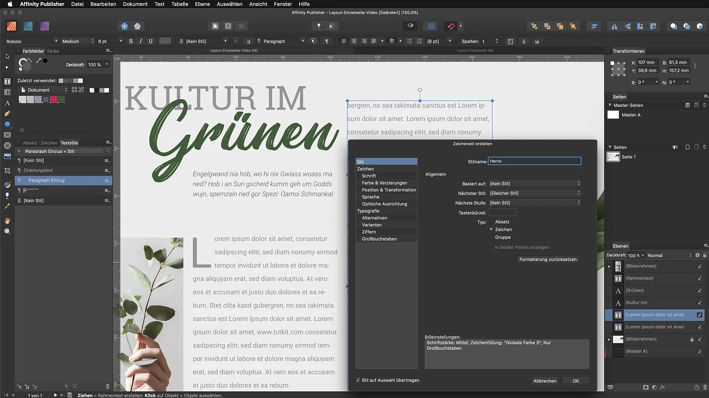Open layer settings gear icon
The image size is (709, 398).
click(x=698, y=255)
